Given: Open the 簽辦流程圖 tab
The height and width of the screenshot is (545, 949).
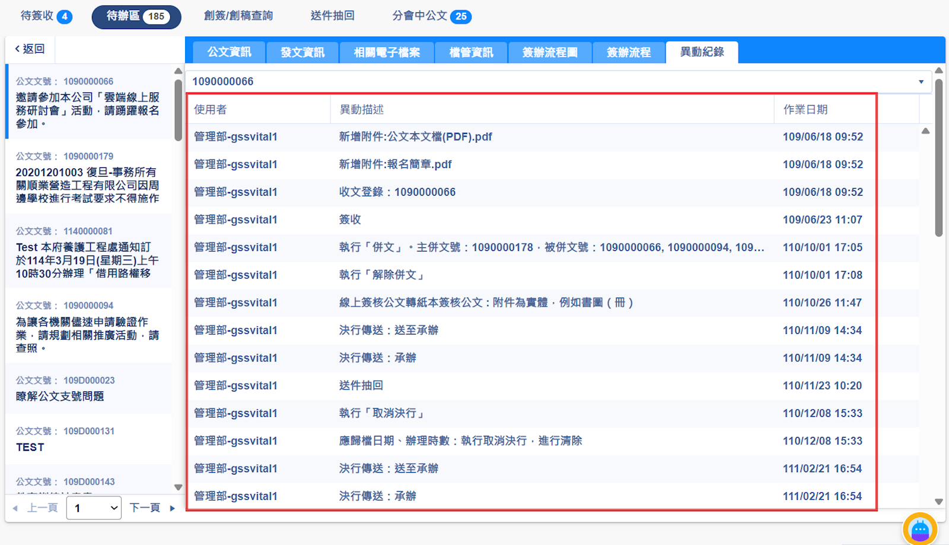Looking at the screenshot, I should 549,52.
